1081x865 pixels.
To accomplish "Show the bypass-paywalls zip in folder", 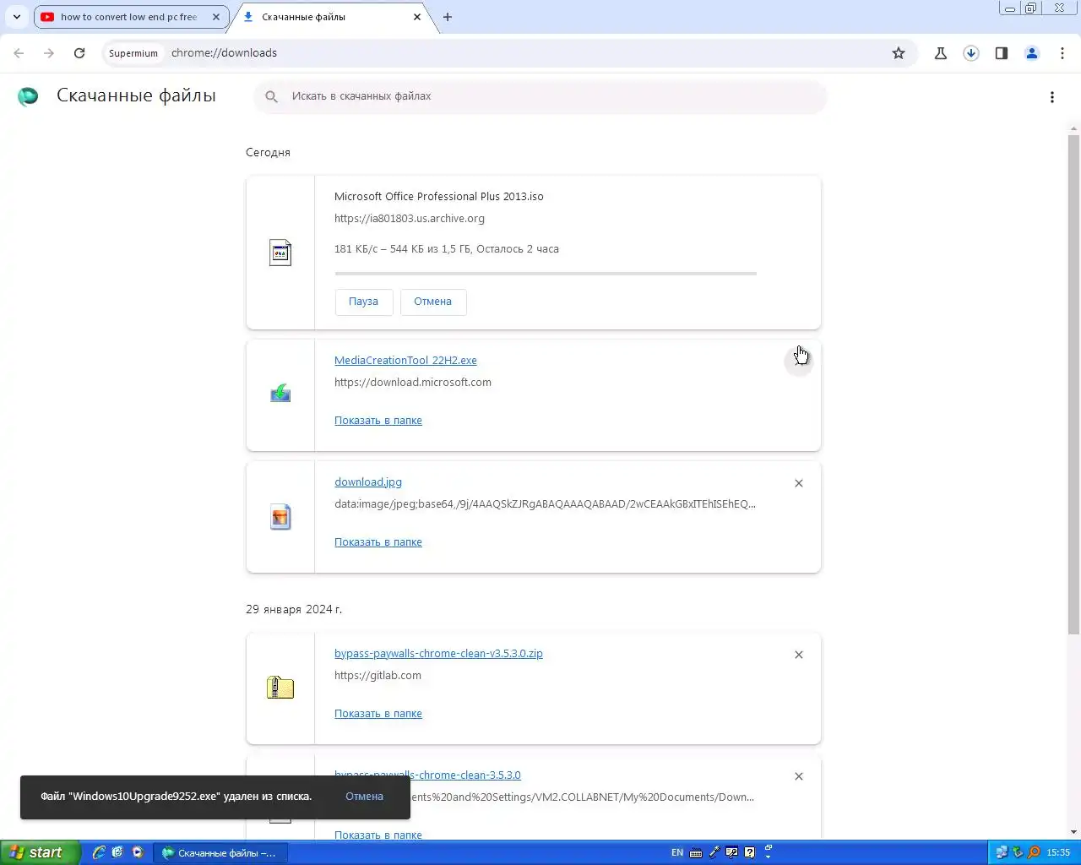I will tap(378, 714).
